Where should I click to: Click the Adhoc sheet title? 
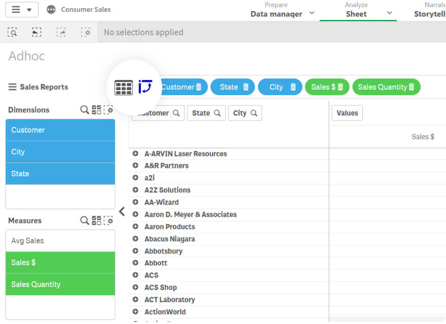[26, 56]
